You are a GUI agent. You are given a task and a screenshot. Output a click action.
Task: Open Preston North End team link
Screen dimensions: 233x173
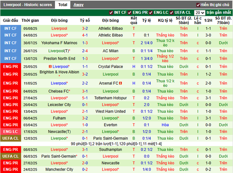pos(59,59)
